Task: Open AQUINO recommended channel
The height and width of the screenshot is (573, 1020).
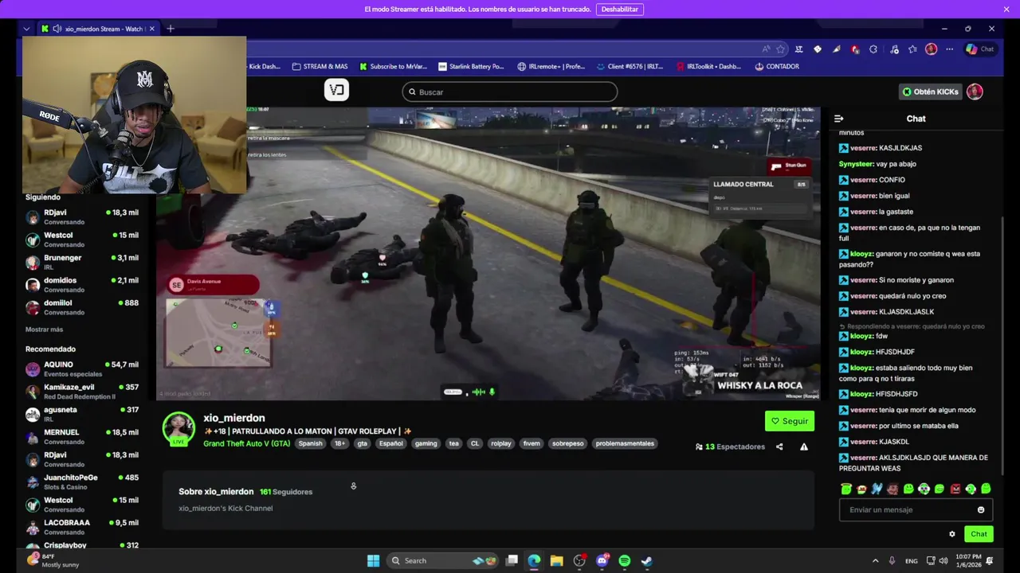Action: click(x=81, y=369)
